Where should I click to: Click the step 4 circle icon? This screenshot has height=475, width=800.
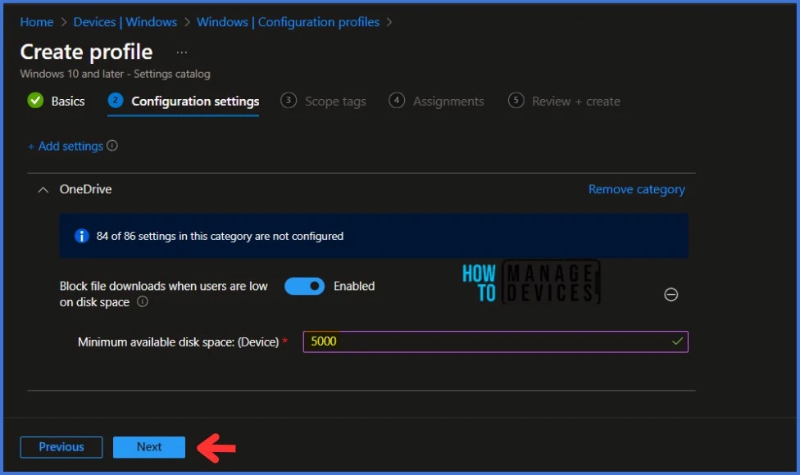[x=397, y=101]
